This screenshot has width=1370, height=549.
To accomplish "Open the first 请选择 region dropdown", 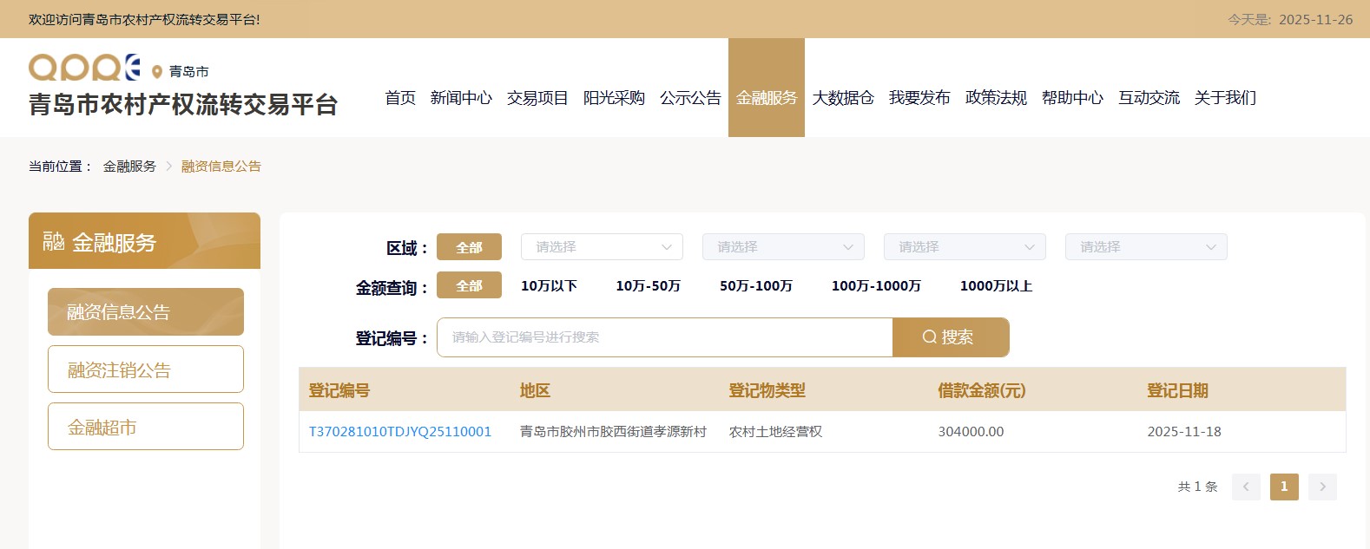I will 602,247.
